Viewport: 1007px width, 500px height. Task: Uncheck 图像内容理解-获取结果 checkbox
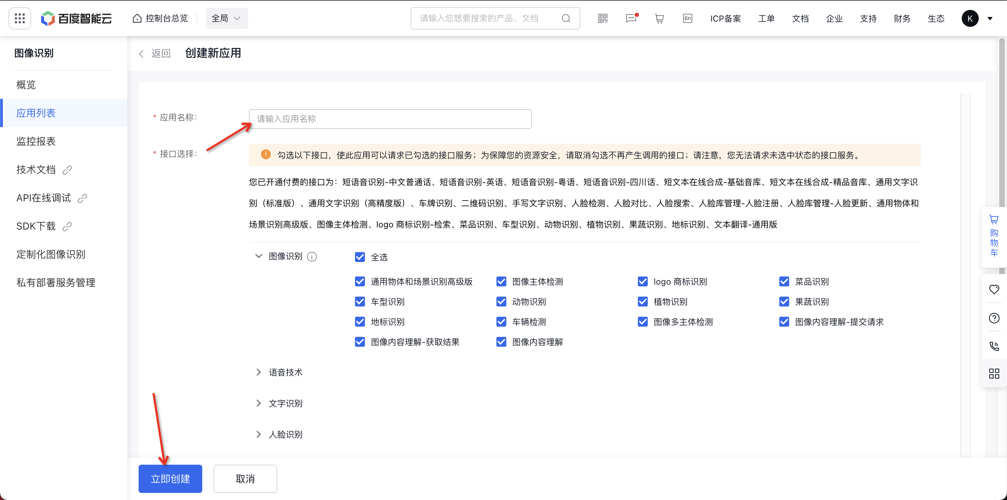[x=360, y=342]
